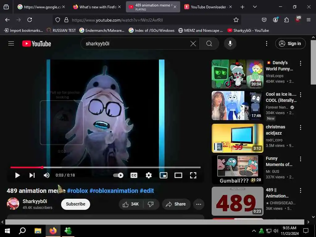The image size is (316, 237).
Task: Play the paused video
Action: [x=17, y=175]
